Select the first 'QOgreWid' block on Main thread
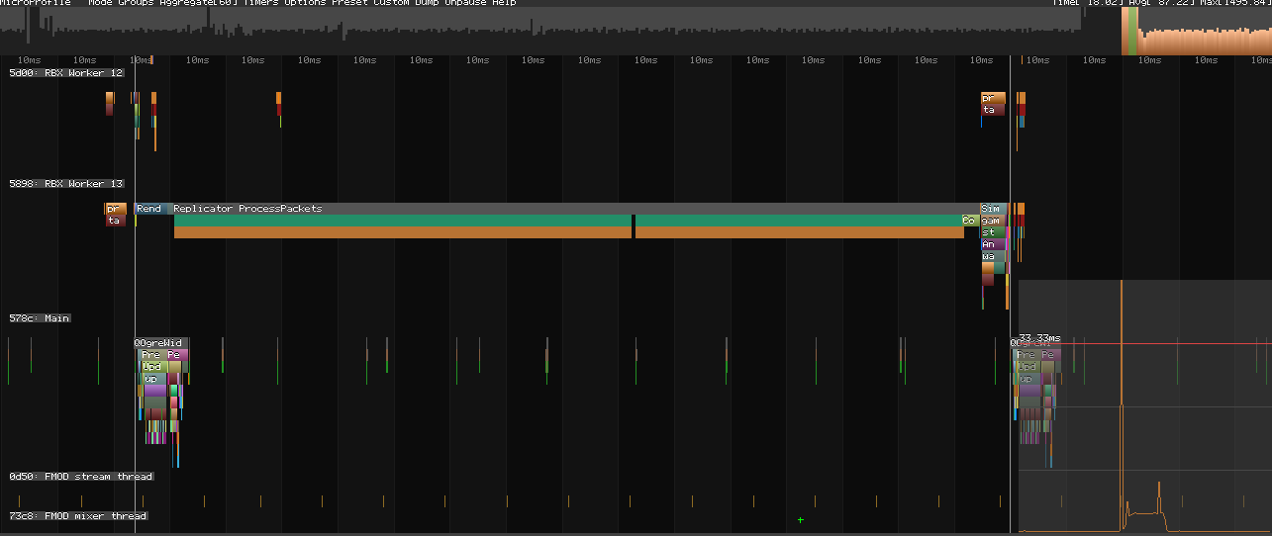The image size is (1272, 536). tap(160, 343)
